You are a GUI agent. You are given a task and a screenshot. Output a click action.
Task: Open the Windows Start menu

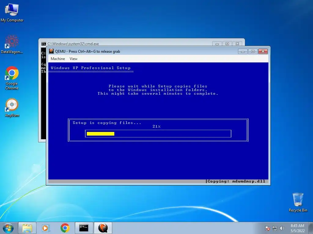pyautogui.click(x=8, y=228)
